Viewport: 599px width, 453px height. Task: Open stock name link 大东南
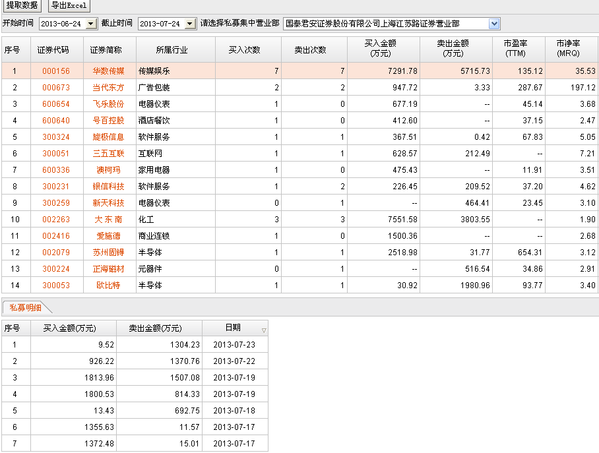(x=108, y=220)
